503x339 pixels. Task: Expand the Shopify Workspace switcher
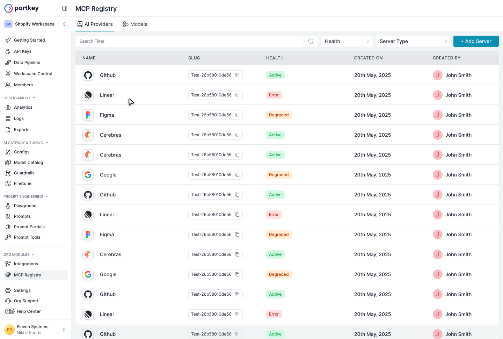pyautogui.click(x=64, y=24)
